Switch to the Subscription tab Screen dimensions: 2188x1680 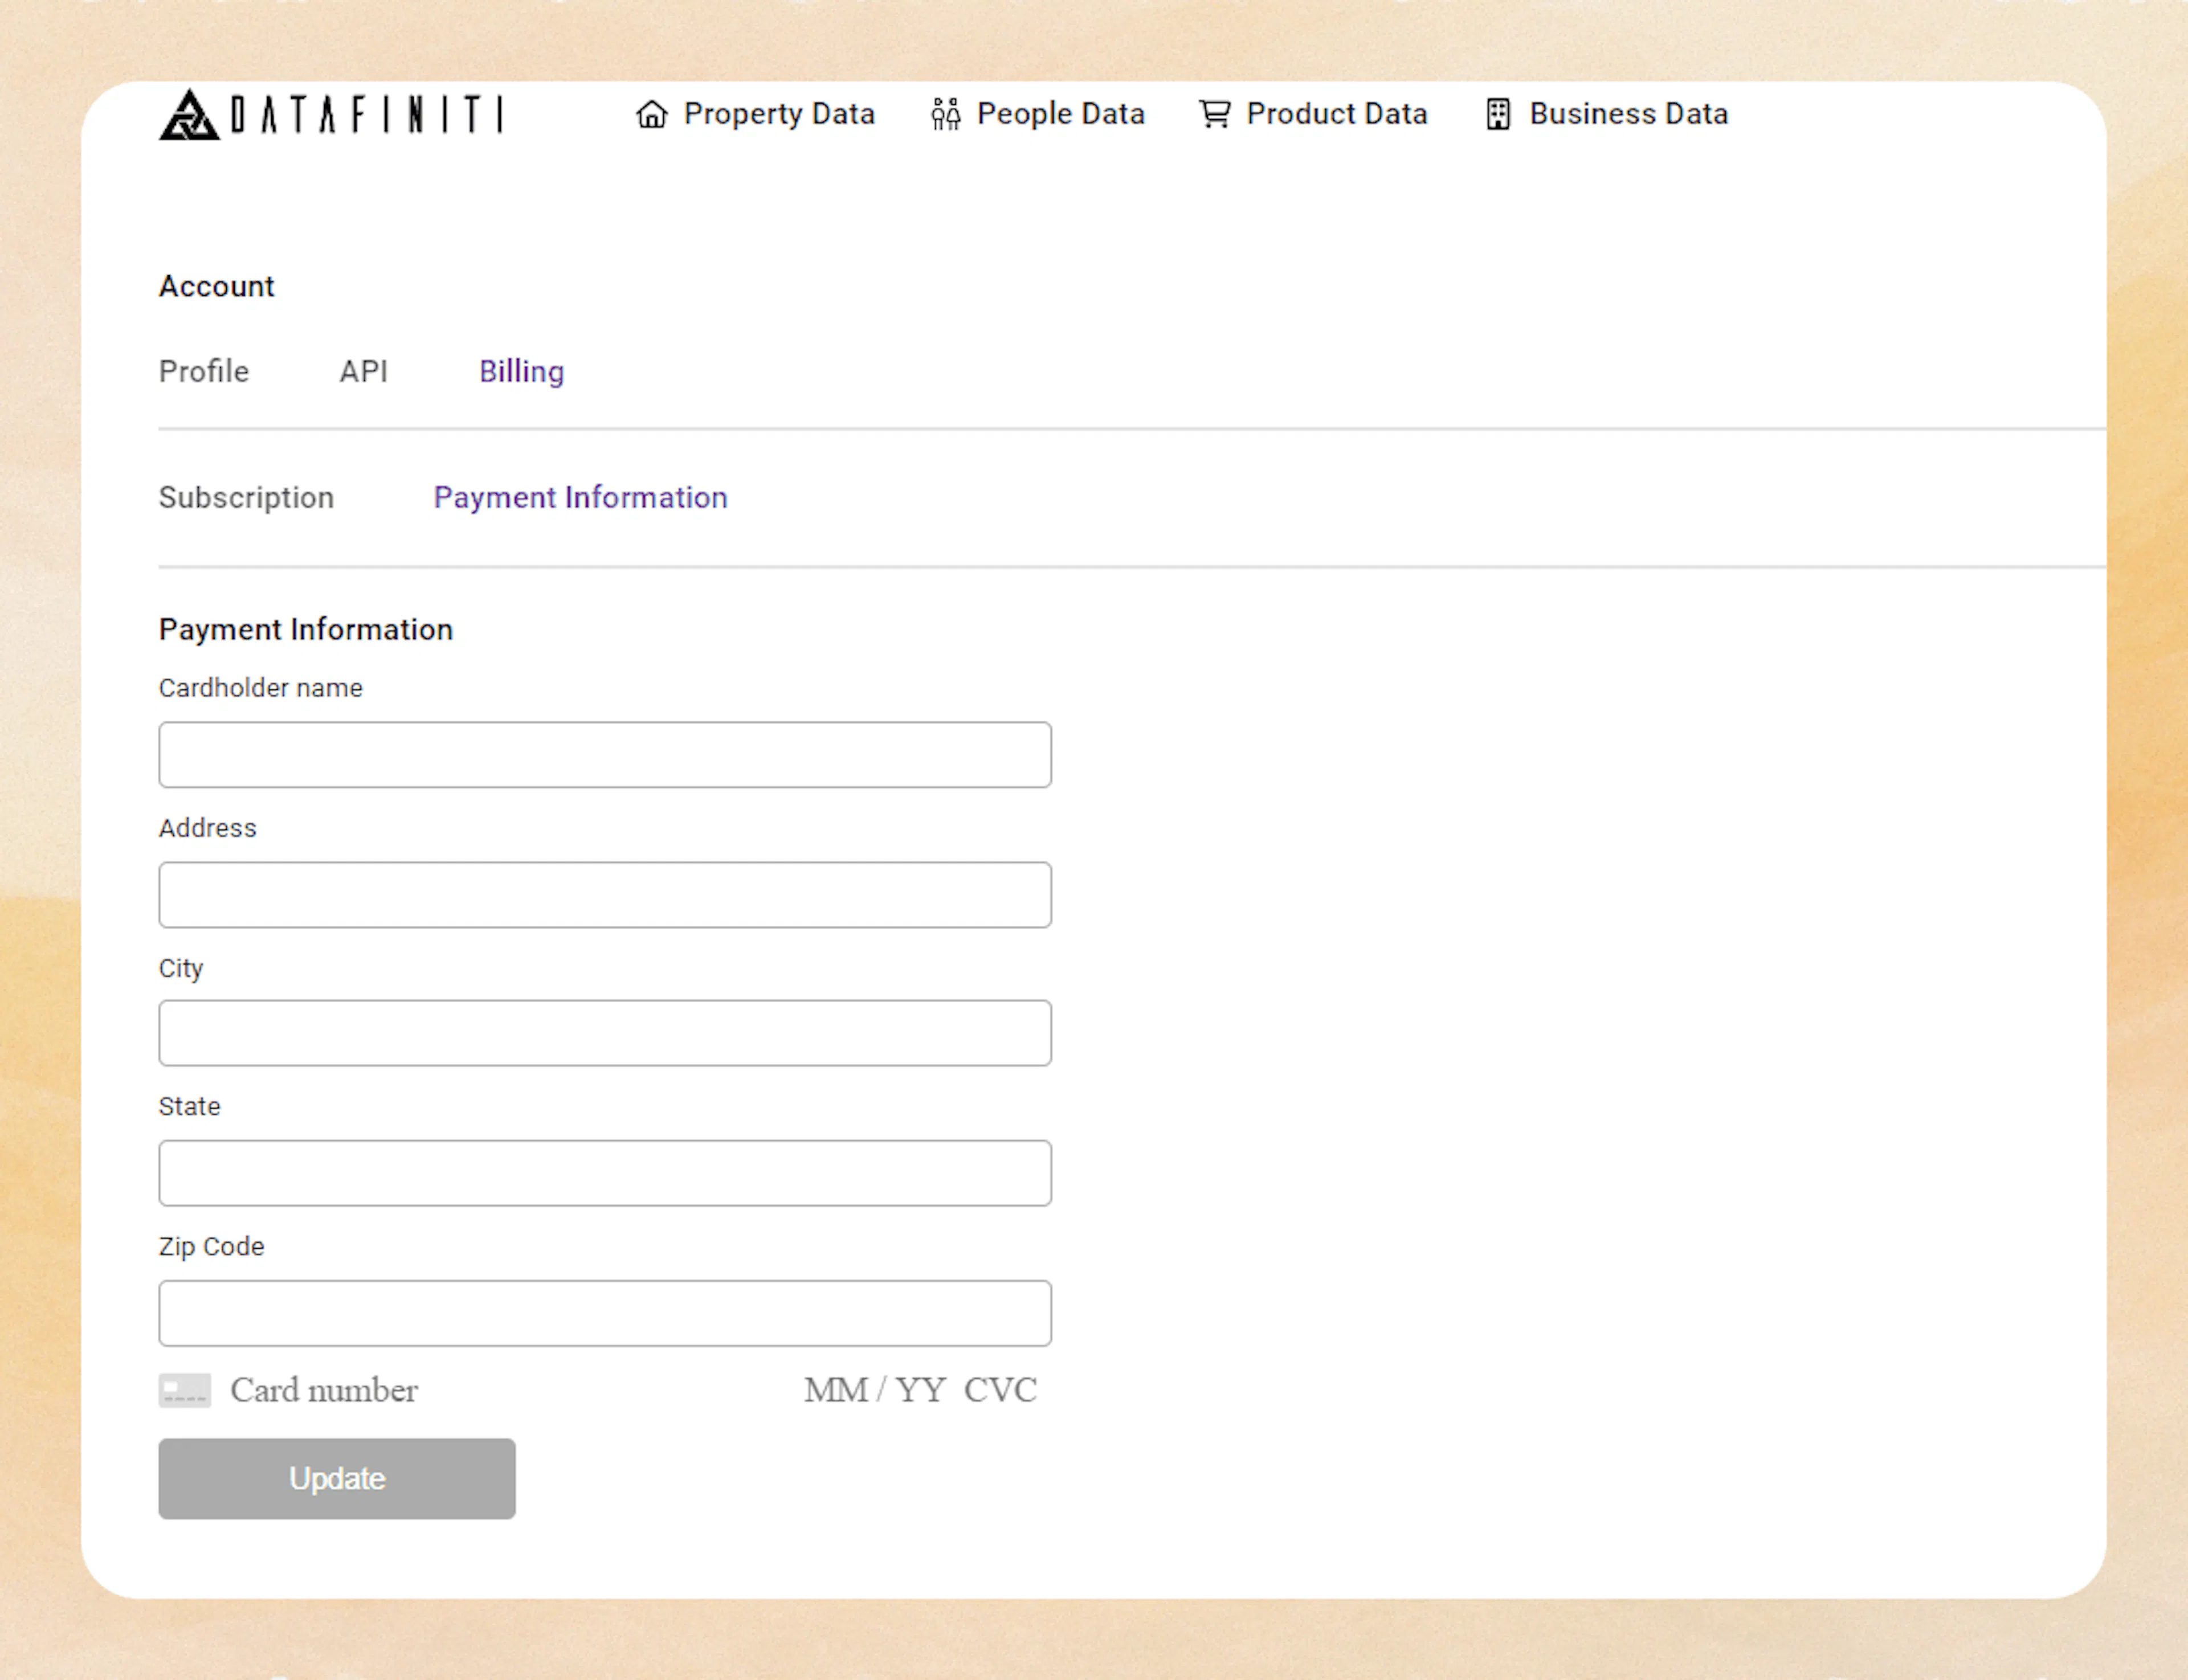[246, 497]
